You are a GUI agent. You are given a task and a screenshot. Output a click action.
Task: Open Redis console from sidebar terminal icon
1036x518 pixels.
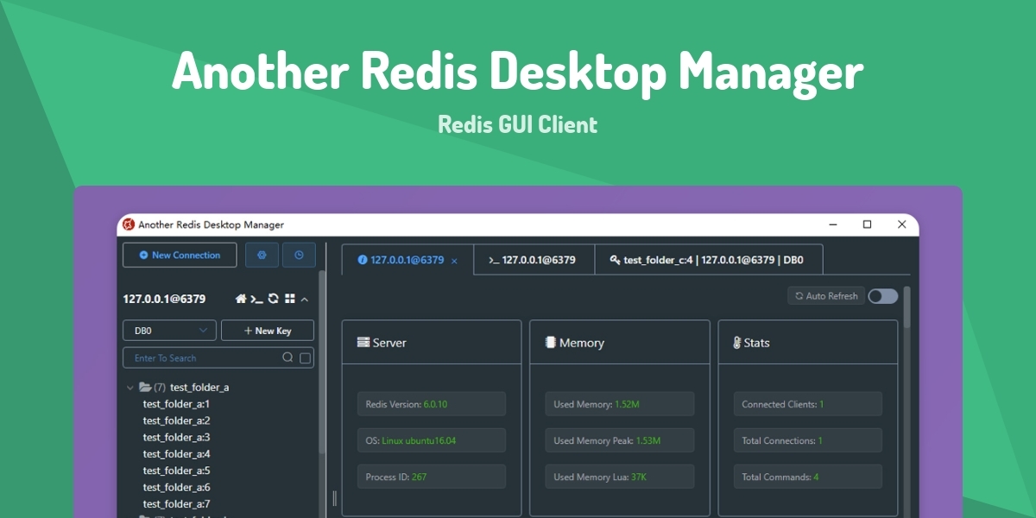256,299
